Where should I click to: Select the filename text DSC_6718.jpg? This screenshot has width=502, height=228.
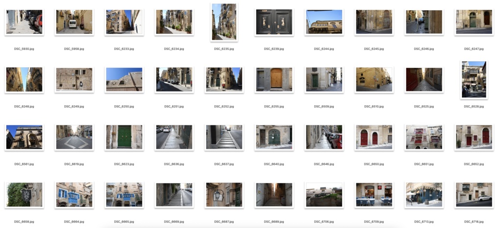(x=474, y=221)
